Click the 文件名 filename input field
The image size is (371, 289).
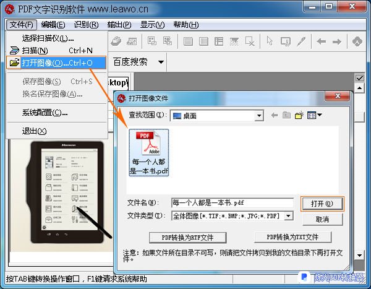tap(232, 203)
